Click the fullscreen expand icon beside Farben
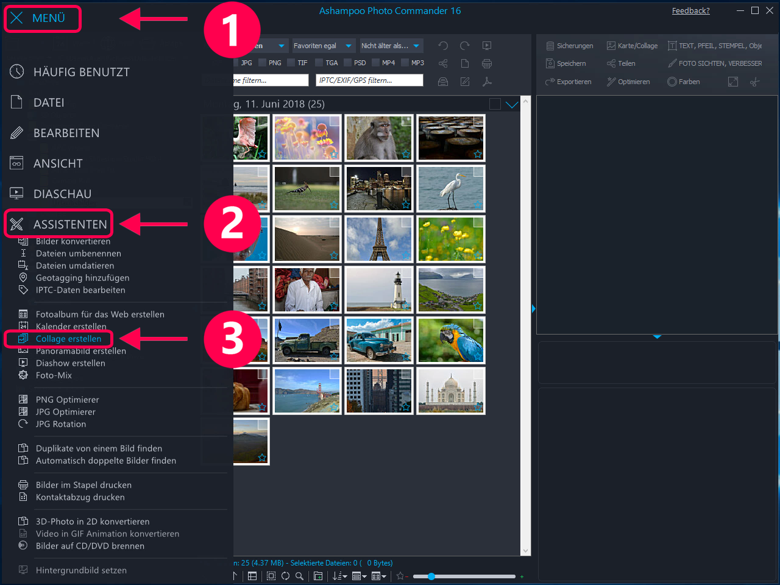Viewport: 780px width, 585px height. pos(733,82)
